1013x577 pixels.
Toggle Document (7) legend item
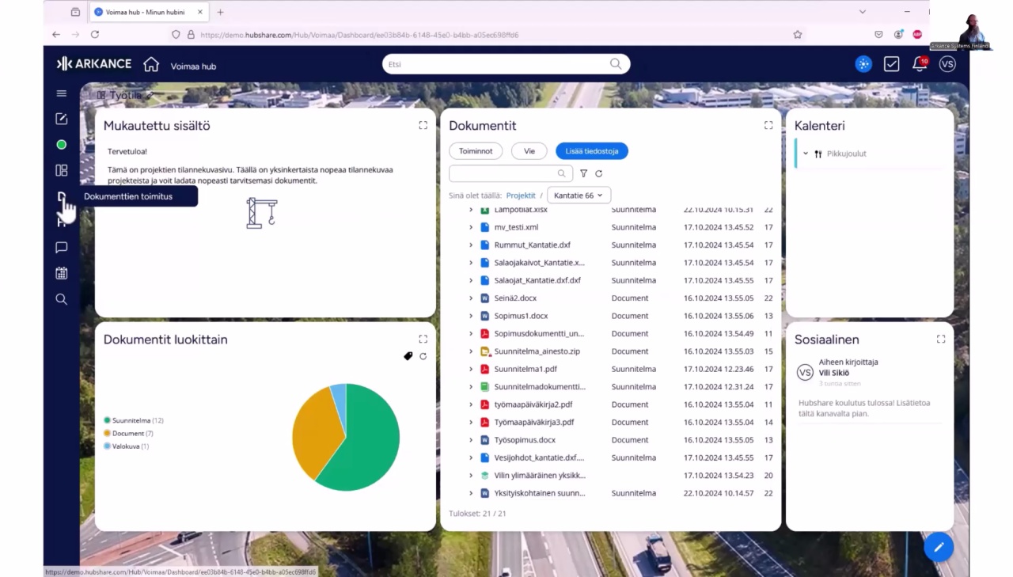click(x=128, y=433)
